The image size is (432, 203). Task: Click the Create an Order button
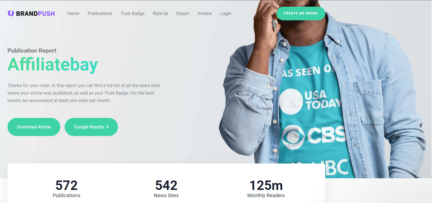click(301, 13)
